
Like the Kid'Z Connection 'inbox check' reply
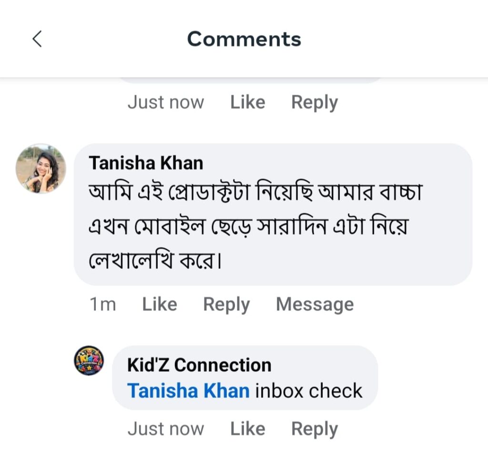point(248,429)
